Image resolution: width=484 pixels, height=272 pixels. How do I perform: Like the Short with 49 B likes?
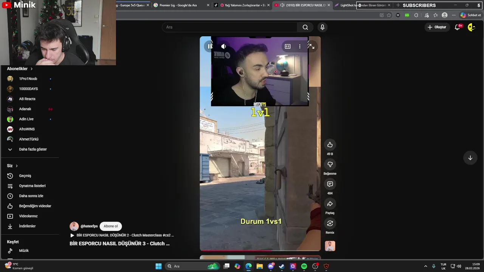330,145
